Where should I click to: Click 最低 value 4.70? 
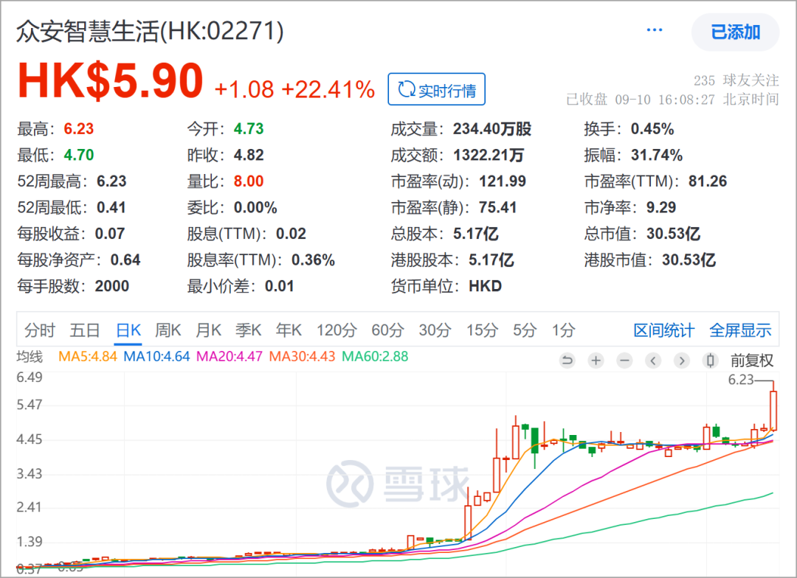pyautogui.click(x=79, y=155)
